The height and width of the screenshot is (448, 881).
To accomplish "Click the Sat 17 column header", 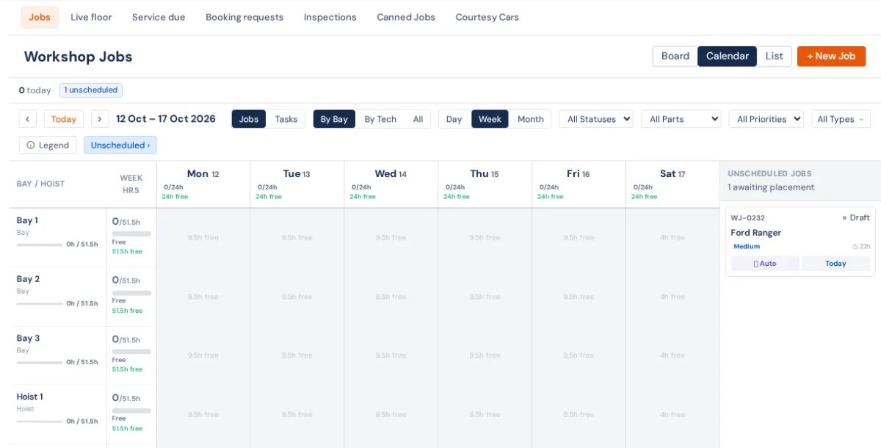I will (x=672, y=184).
